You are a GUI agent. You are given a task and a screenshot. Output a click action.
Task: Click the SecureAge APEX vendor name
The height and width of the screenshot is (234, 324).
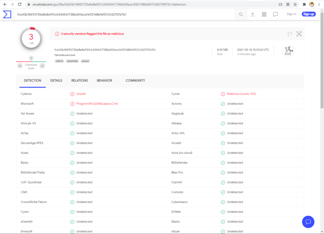(x=32, y=143)
